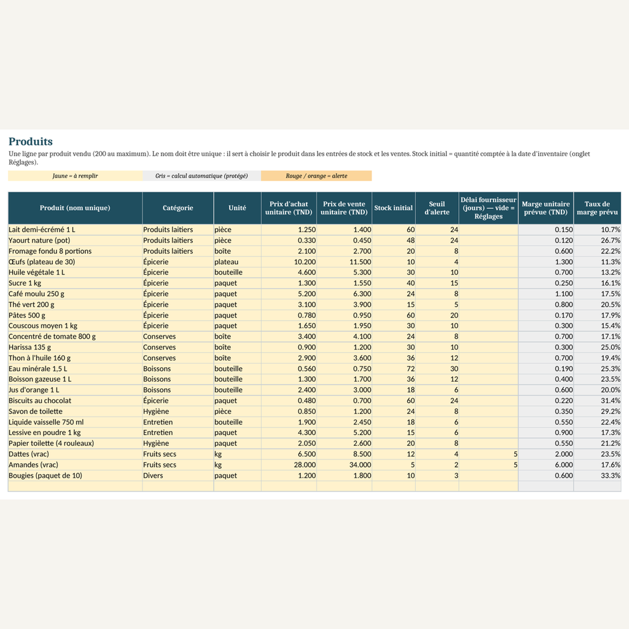The image size is (629, 629).
Task: Select the 'Dattes (vrac)' product cell
Action: click(x=75, y=454)
